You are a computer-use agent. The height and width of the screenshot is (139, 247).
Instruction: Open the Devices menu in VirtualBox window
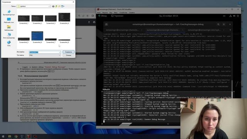pos(123,13)
